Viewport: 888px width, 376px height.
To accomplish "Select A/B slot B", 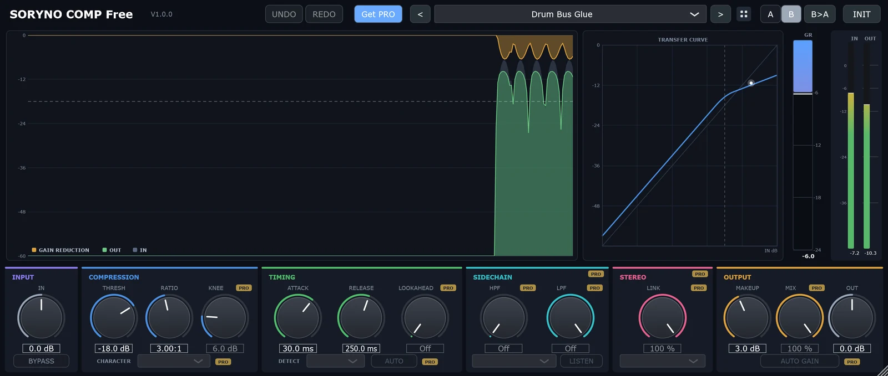I will pos(791,14).
